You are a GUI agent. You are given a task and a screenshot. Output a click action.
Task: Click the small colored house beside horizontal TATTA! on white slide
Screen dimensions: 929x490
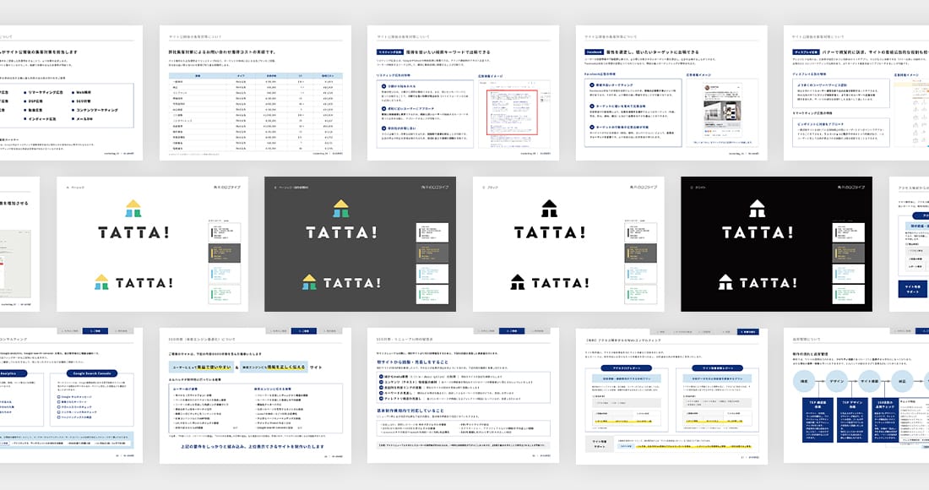[102, 283]
